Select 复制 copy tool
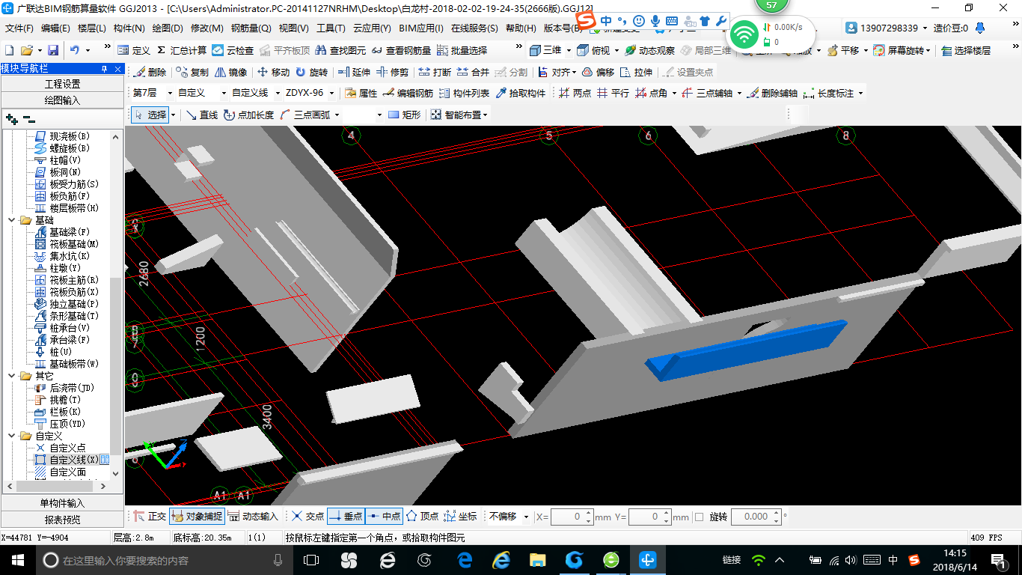Viewport: 1022px width, 575px height. click(192, 72)
